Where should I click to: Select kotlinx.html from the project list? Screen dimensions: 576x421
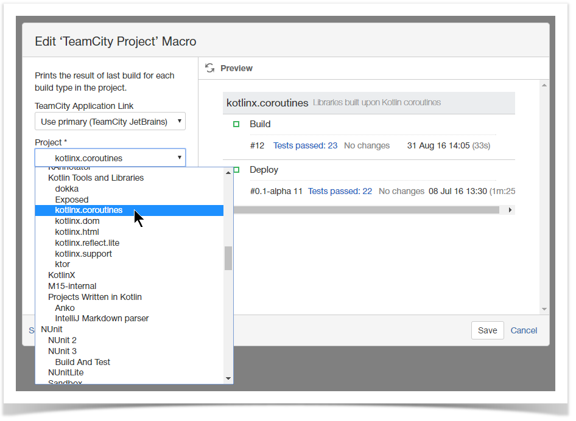click(x=77, y=232)
